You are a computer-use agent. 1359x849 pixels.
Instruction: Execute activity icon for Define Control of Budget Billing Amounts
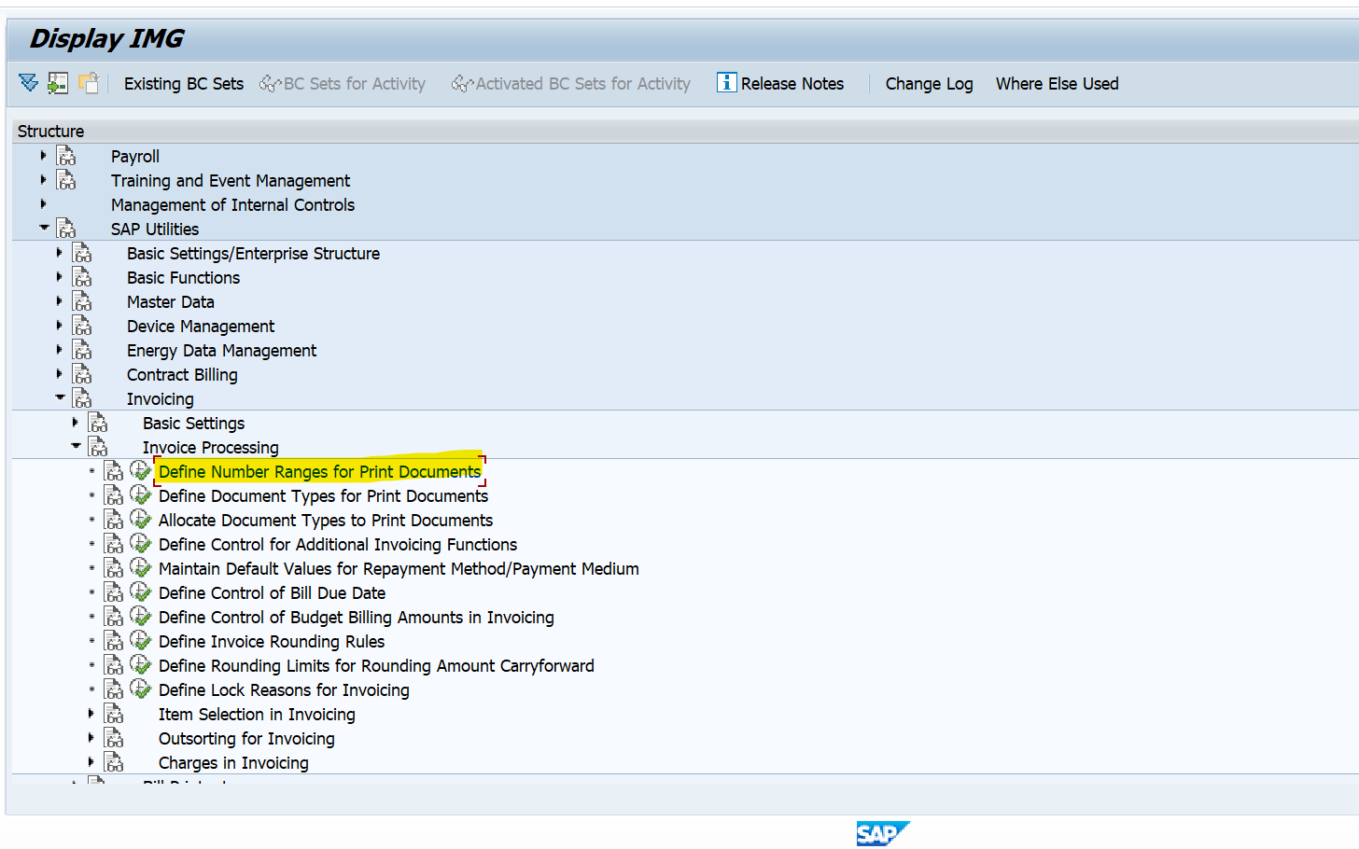(x=141, y=616)
